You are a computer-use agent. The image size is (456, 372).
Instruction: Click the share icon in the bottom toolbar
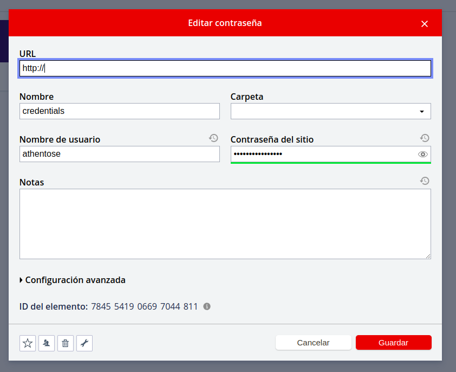coord(47,343)
